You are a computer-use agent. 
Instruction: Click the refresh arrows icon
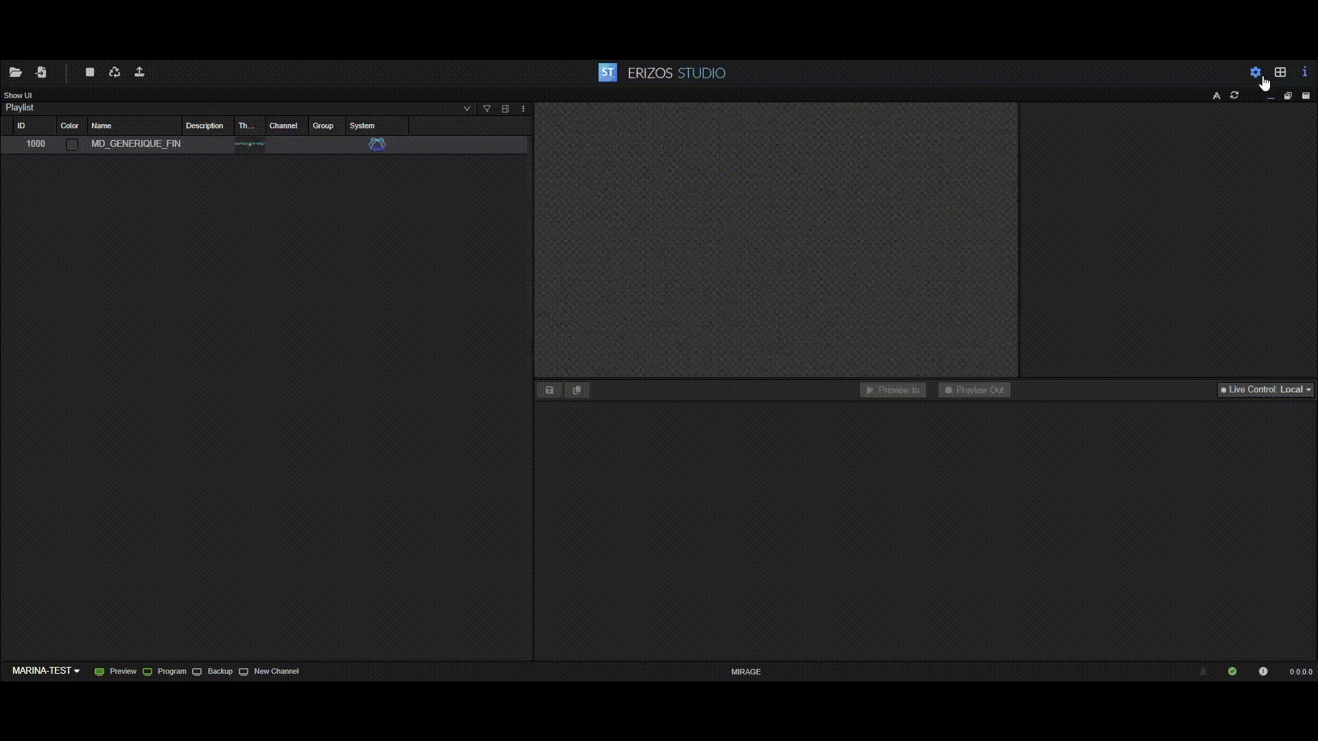1234,95
